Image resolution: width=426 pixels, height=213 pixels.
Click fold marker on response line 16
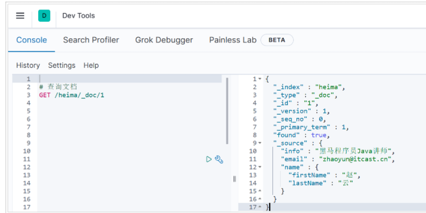coord(260,199)
